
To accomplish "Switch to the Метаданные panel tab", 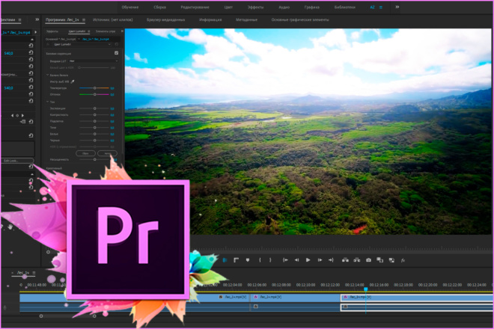I will click(246, 20).
